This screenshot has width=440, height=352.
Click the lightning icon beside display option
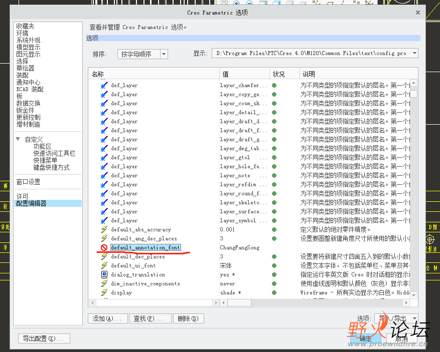click(104, 292)
